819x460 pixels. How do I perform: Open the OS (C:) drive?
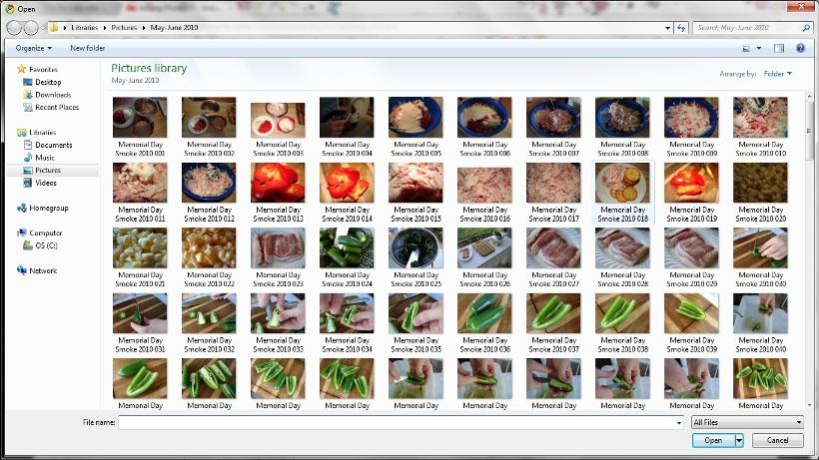pyautogui.click(x=46, y=245)
